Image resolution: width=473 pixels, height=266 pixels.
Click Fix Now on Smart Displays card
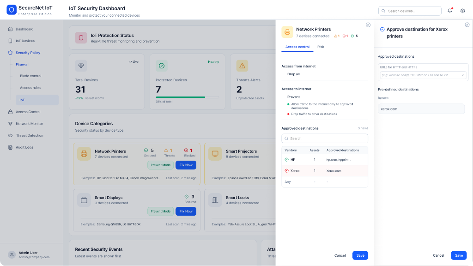(186, 211)
